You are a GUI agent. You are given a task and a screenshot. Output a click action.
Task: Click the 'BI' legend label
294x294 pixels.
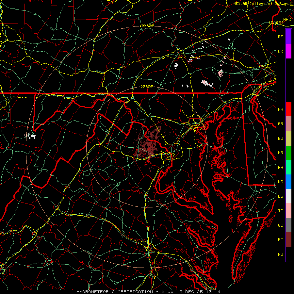point(280,240)
